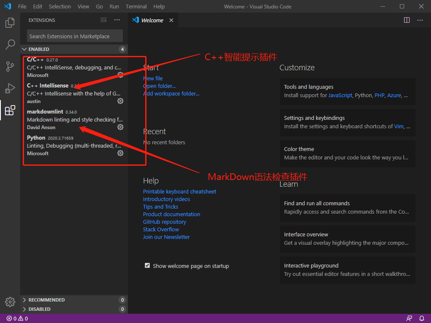Expand the RECOMMENDED extensions section
431x323 pixels.
coord(74,300)
